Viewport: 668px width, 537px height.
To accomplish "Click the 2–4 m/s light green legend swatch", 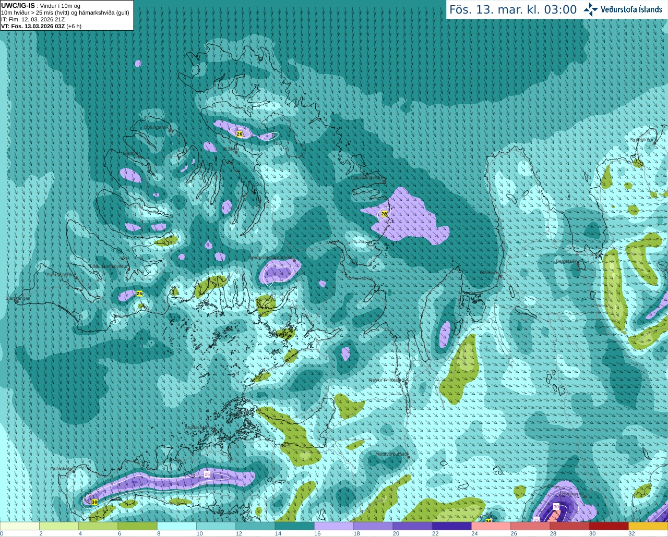I will (59, 526).
